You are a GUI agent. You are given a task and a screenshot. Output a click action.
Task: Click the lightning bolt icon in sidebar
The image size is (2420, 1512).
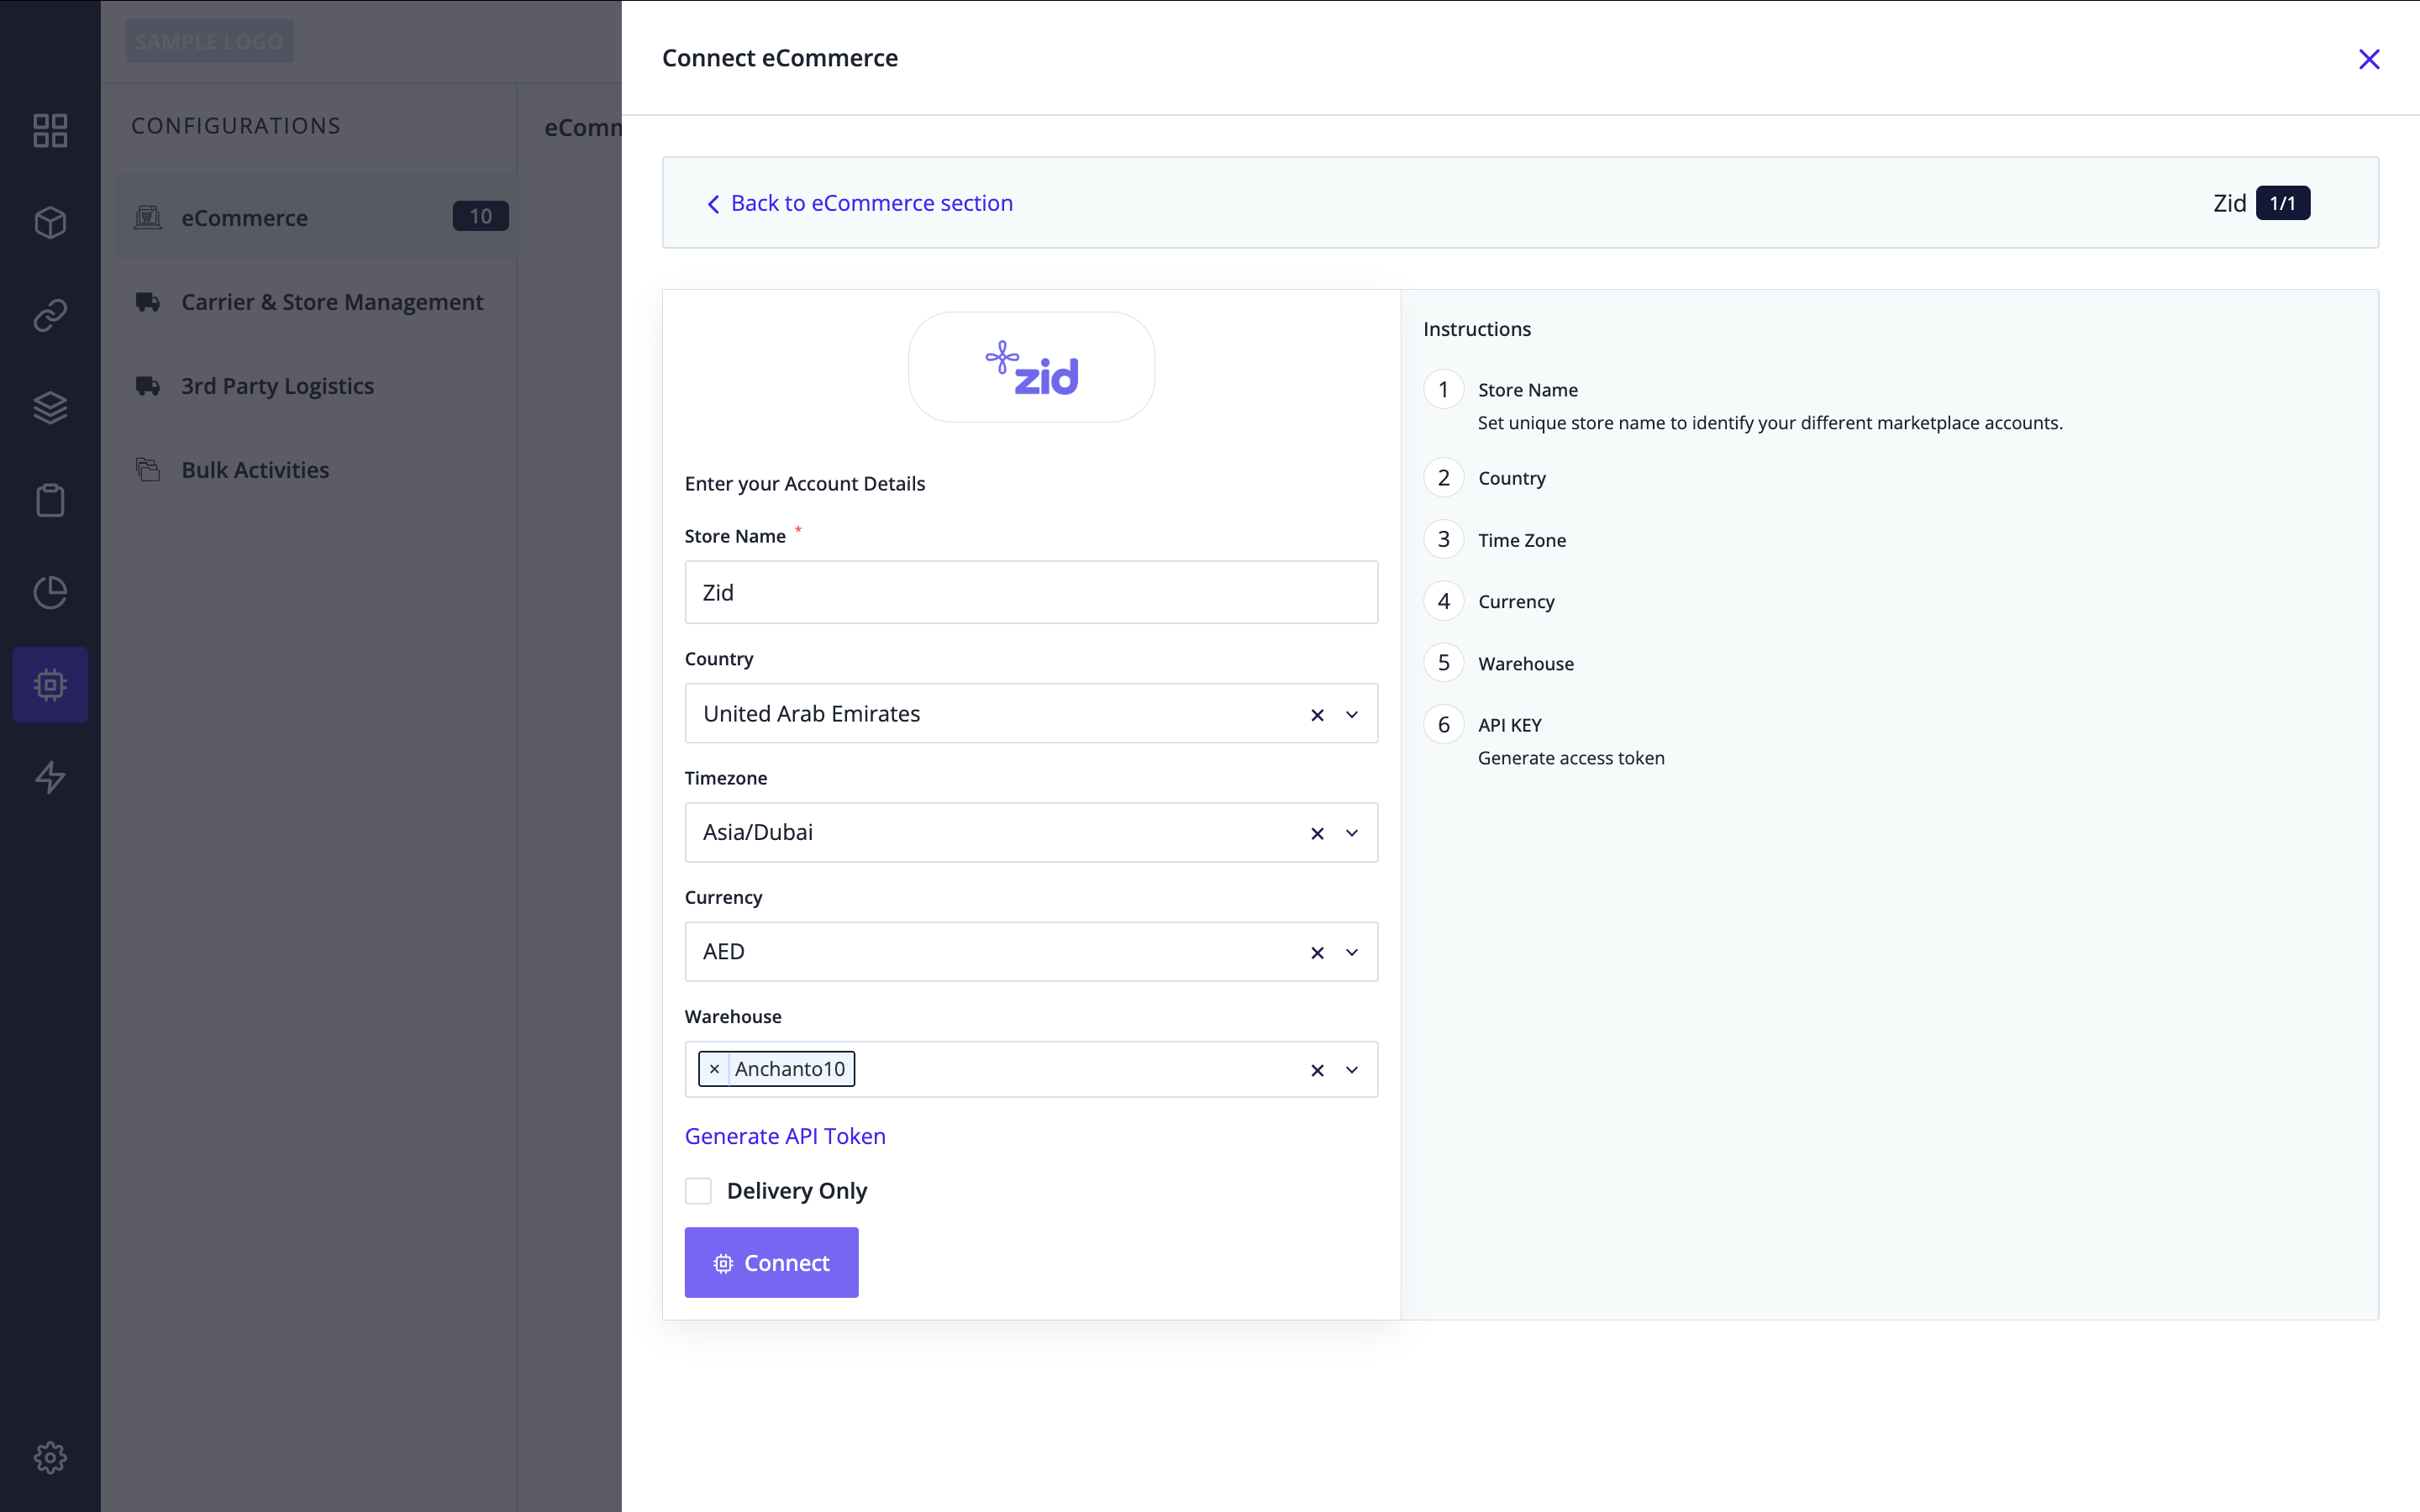50,777
